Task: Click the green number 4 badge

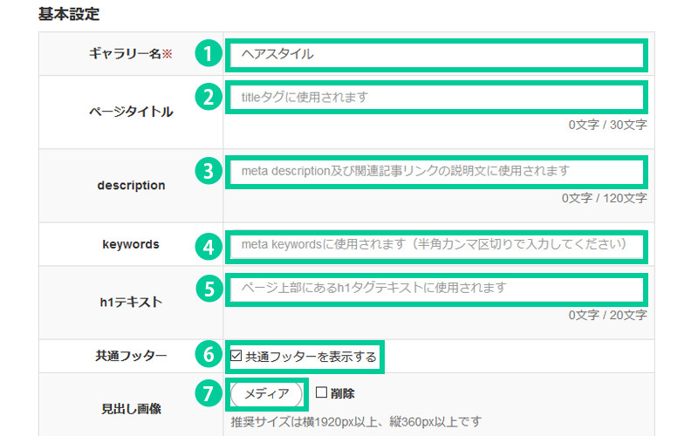Action: (x=208, y=245)
